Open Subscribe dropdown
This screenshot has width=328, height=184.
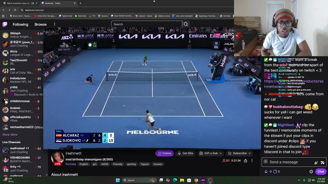[240, 153]
